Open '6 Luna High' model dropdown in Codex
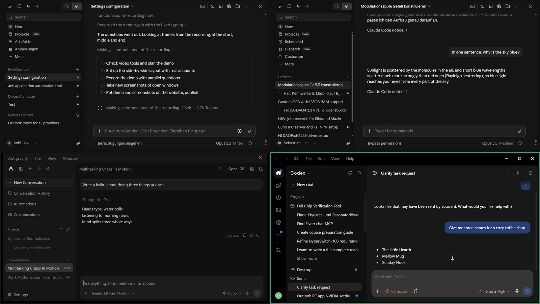 [497, 291]
